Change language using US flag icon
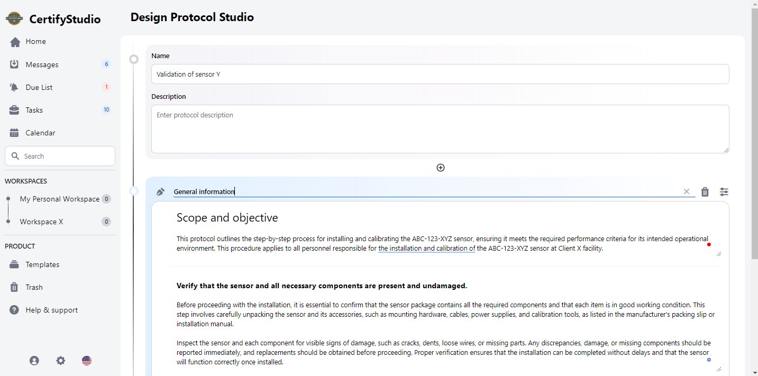The width and height of the screenshot is (758, 376). click(87, 361)
